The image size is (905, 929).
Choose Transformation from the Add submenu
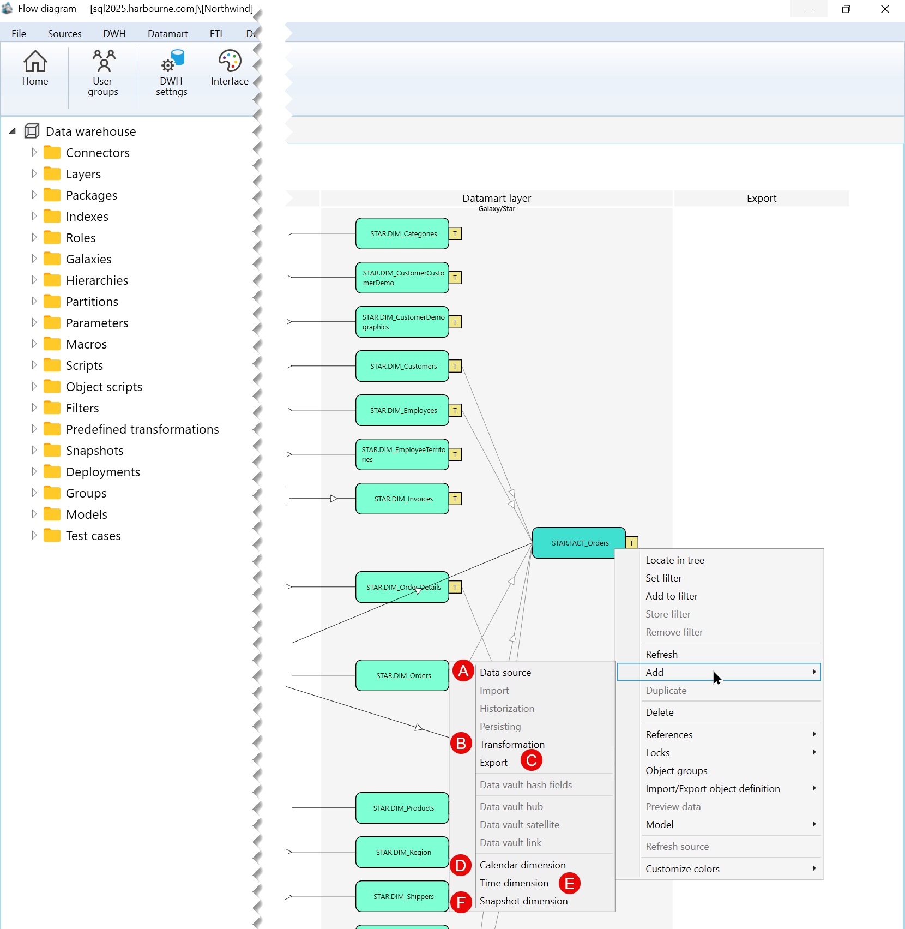(x=512, y=744)
